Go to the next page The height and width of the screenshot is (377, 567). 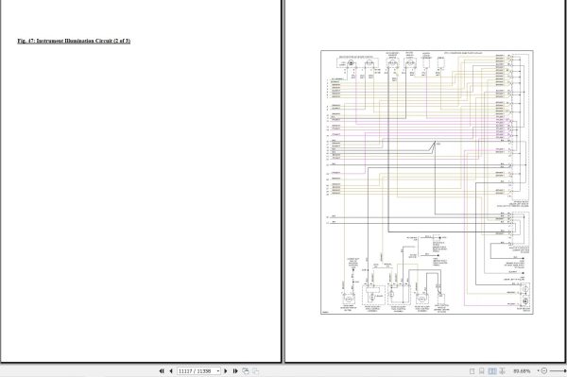pos(226,370)
